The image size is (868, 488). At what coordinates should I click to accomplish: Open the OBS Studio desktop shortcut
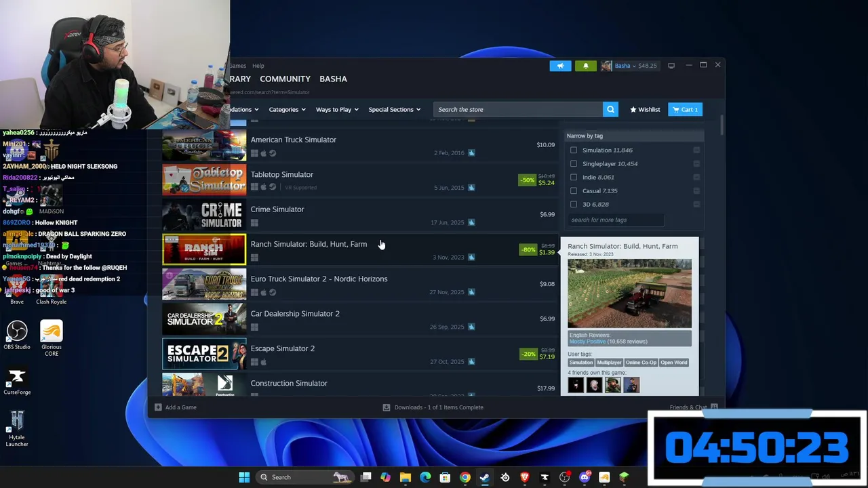point(17,335)
